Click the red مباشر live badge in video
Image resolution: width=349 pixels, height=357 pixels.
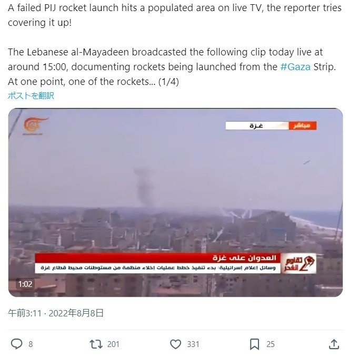click(303, 126)
